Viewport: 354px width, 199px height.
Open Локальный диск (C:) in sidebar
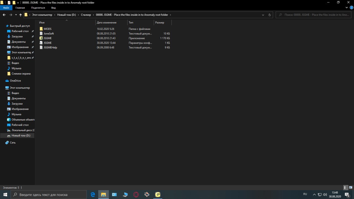pos(23,130)
